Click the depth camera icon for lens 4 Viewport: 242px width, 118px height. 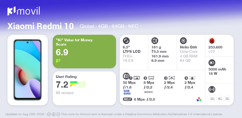192,78
